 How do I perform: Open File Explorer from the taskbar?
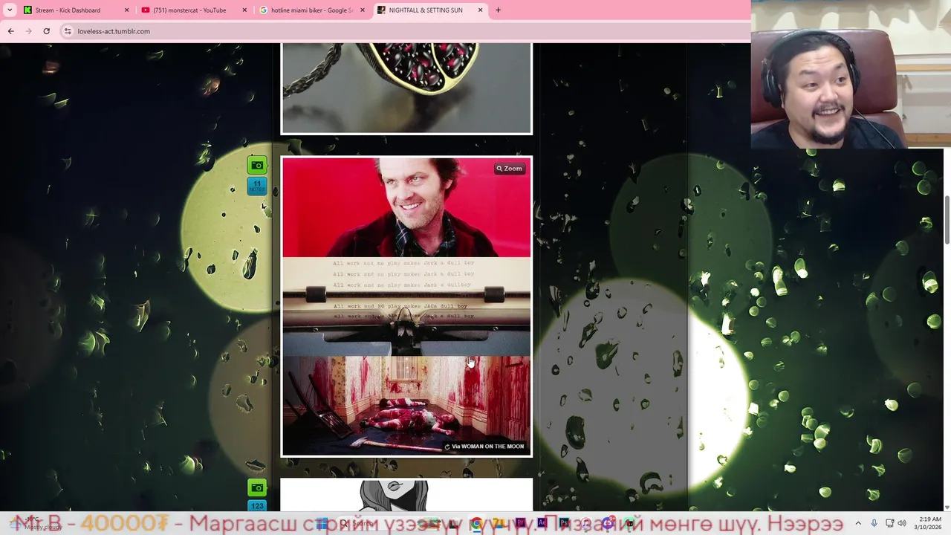pos(498,524)
